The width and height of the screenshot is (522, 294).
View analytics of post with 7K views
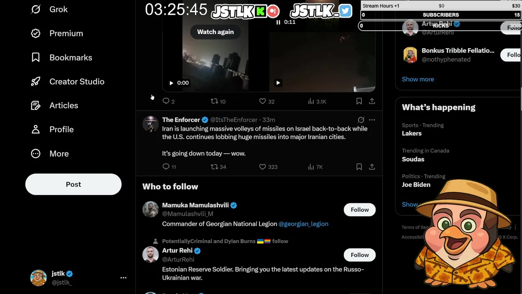[x=315, y=167]
